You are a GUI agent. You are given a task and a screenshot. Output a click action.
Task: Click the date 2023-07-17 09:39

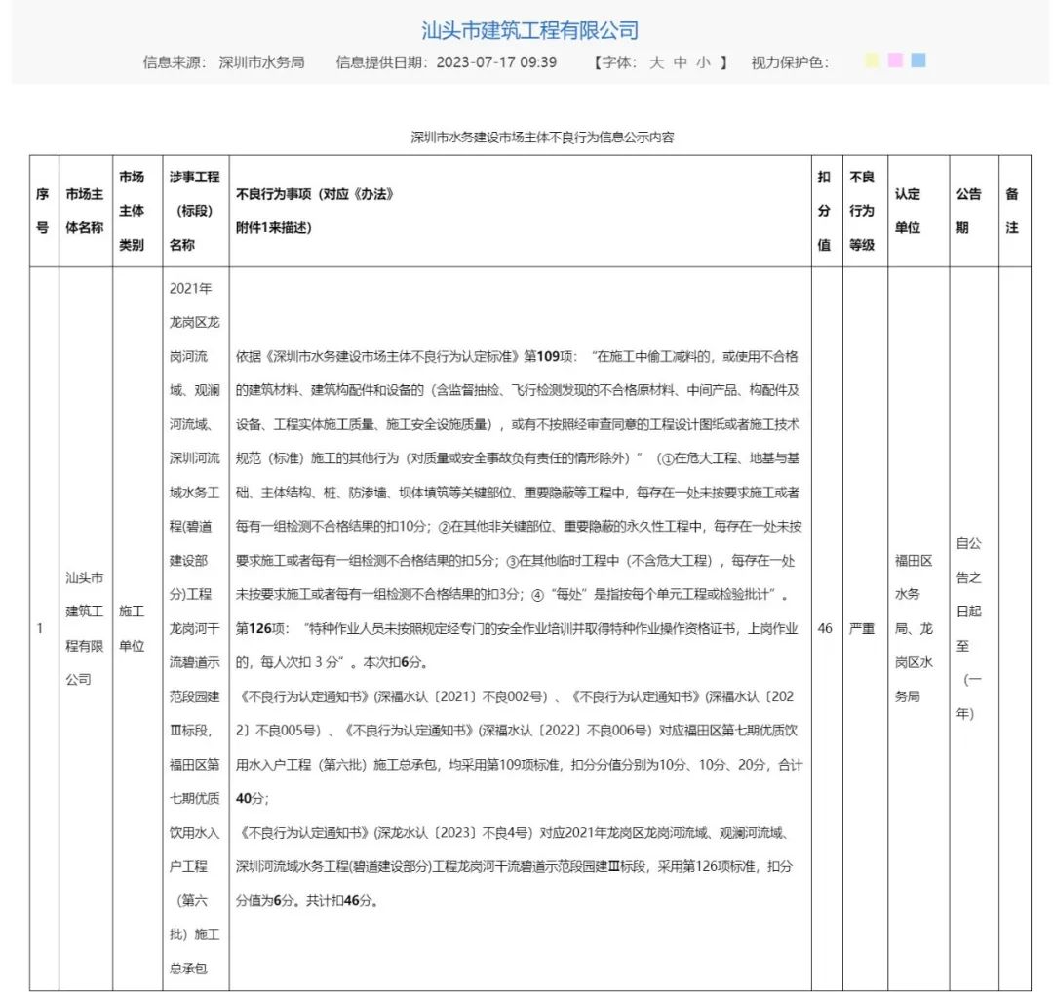click(x=496, y=62)
